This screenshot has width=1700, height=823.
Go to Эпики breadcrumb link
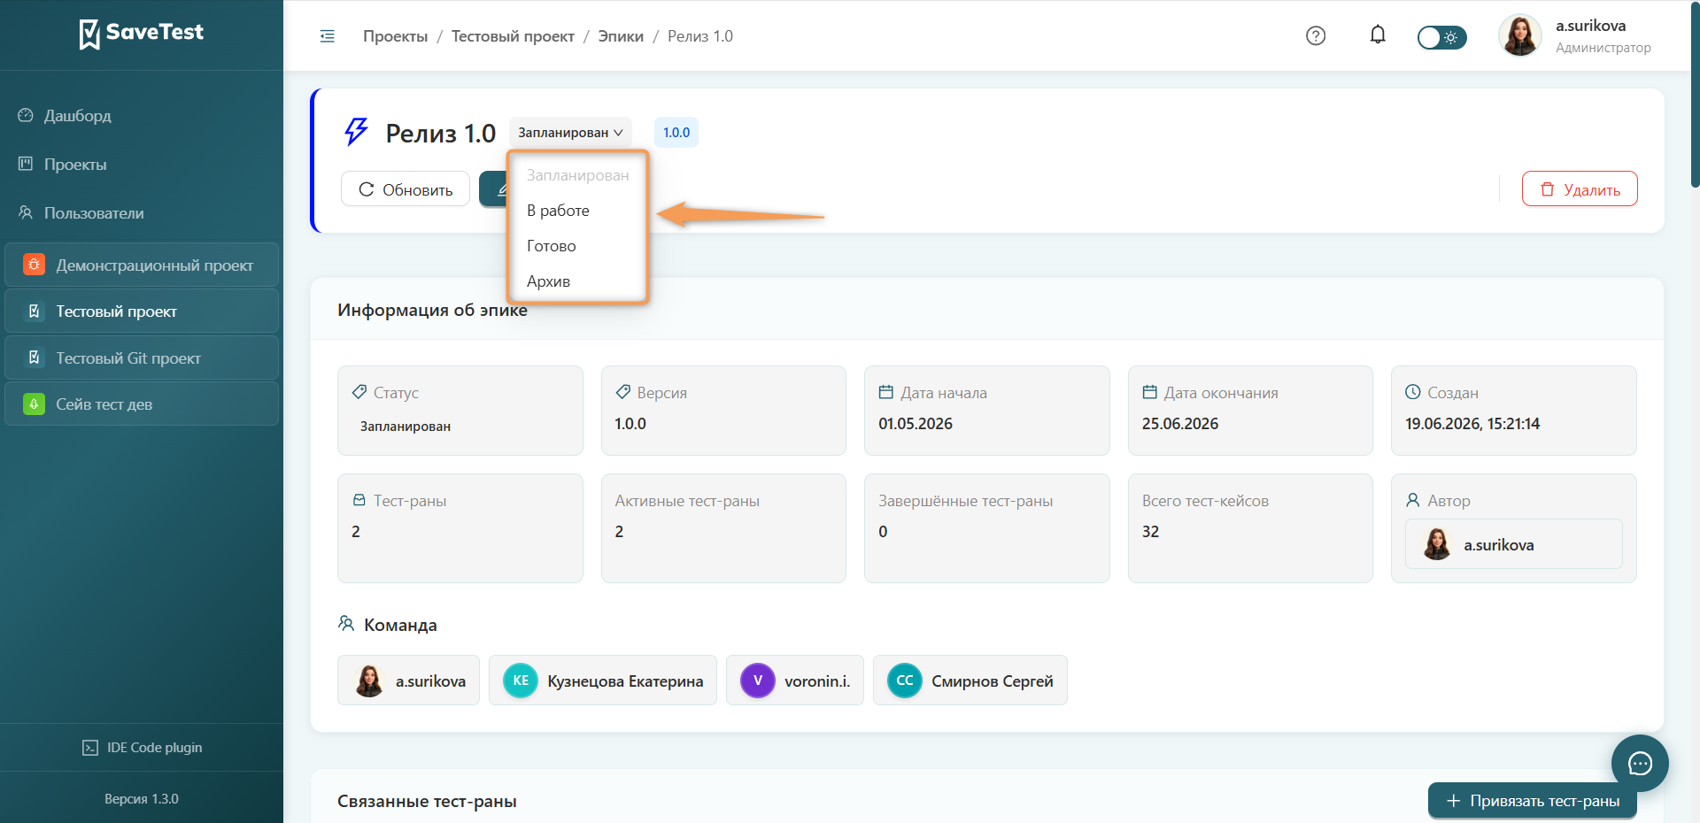click(x=621, y=36)
